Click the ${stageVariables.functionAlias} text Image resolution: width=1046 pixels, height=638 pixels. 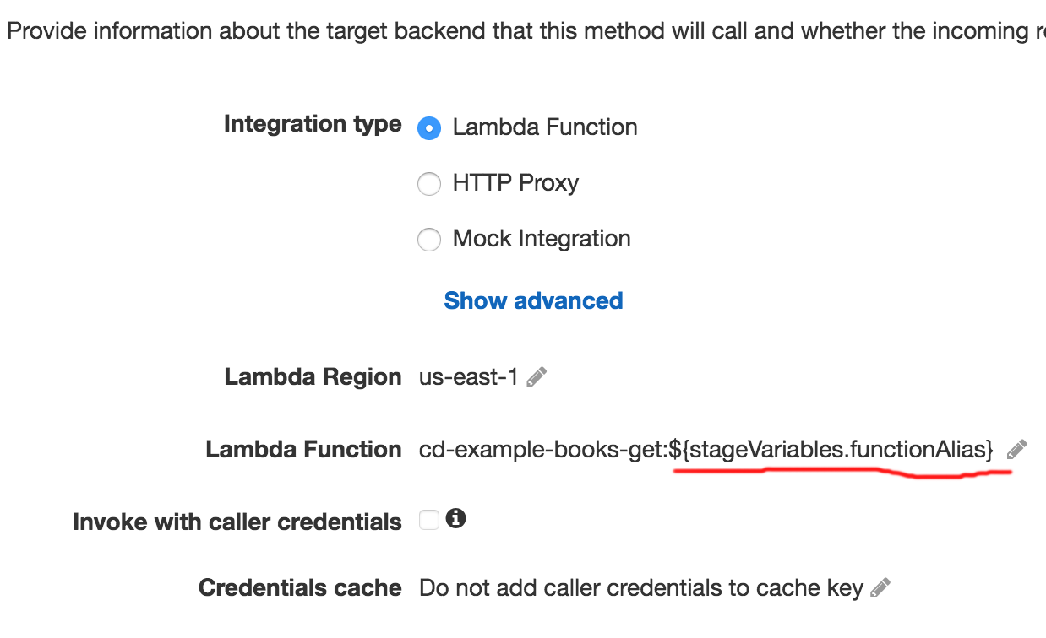click(831, 450)
